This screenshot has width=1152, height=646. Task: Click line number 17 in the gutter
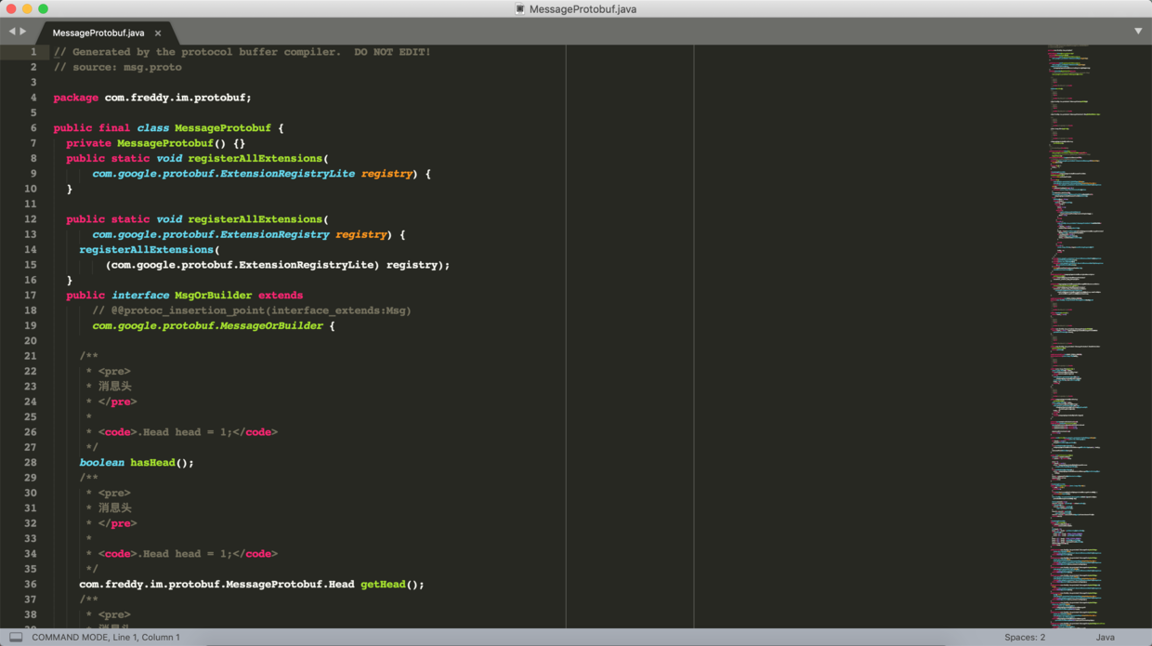click(x=31, y=295)
